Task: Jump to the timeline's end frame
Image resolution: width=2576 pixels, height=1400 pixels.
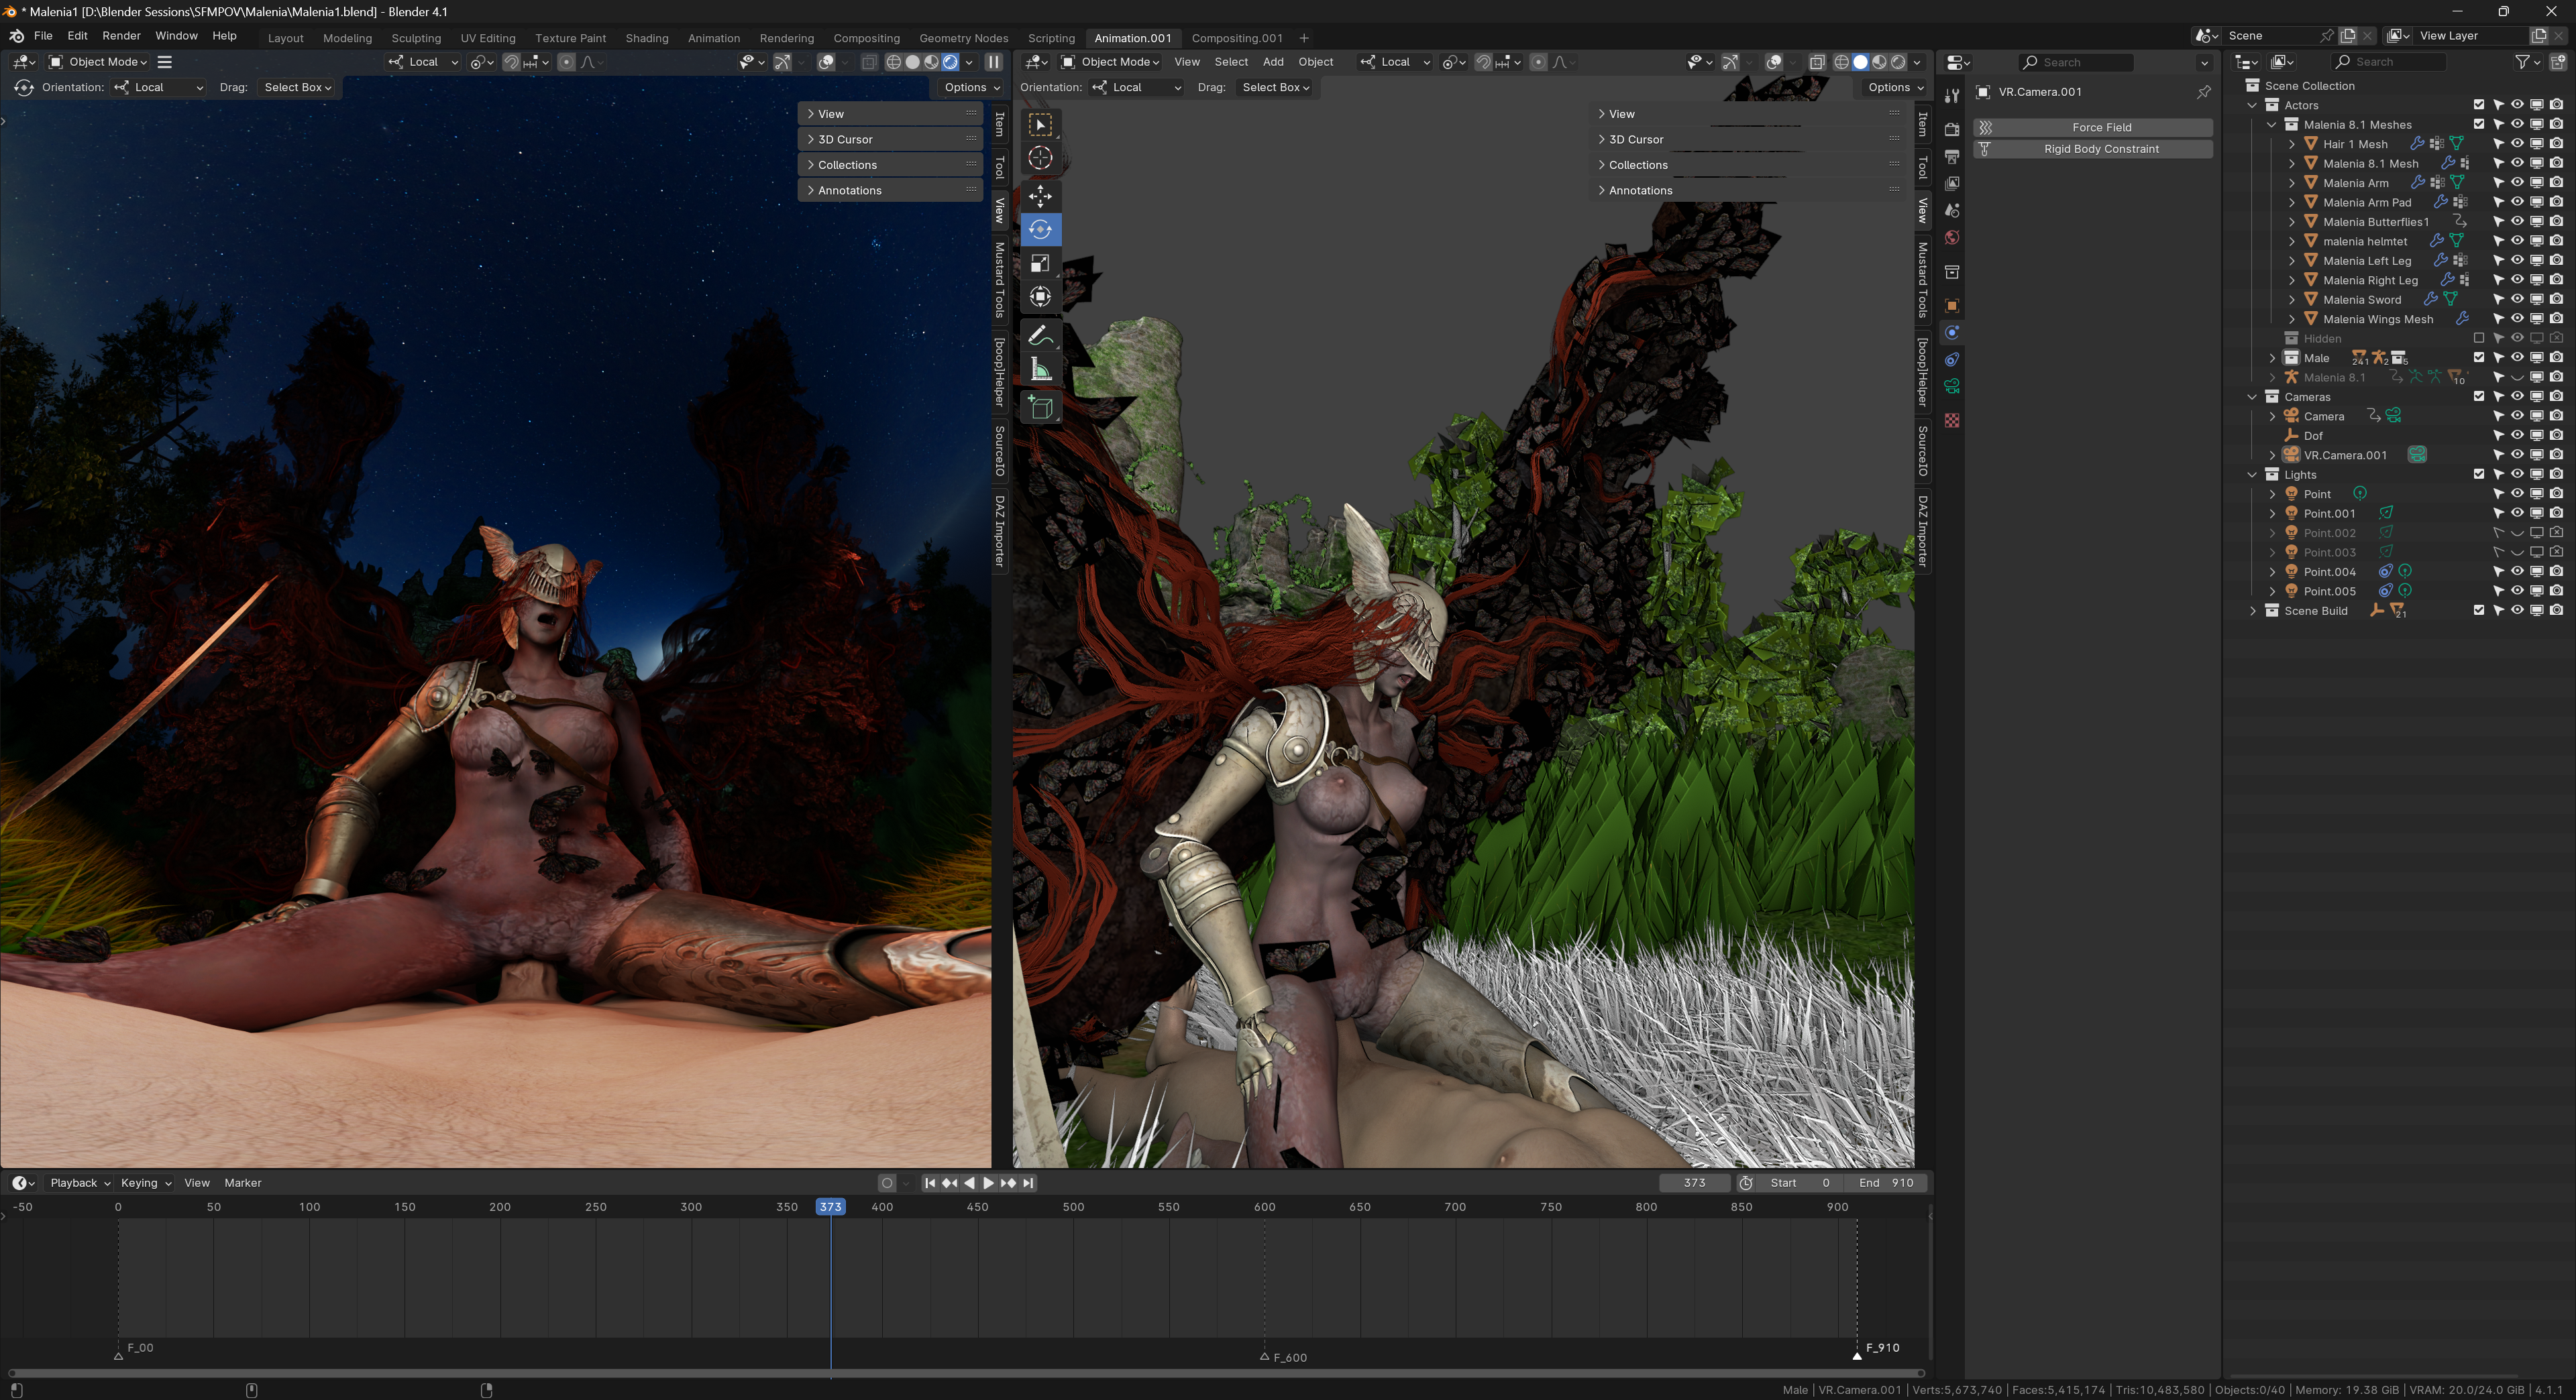Action: click(x=1028, y=1183)
